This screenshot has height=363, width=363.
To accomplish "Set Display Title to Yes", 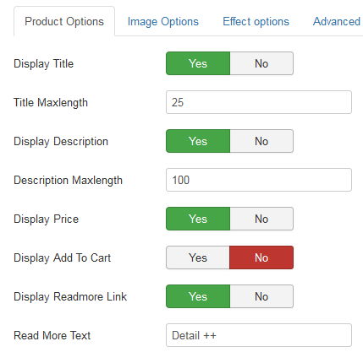I will point(198,63).
